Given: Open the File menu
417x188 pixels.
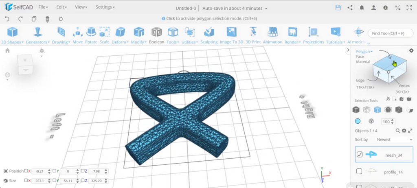Looking at the screenshot, I should pyautogui.click(x=43, y=7).
